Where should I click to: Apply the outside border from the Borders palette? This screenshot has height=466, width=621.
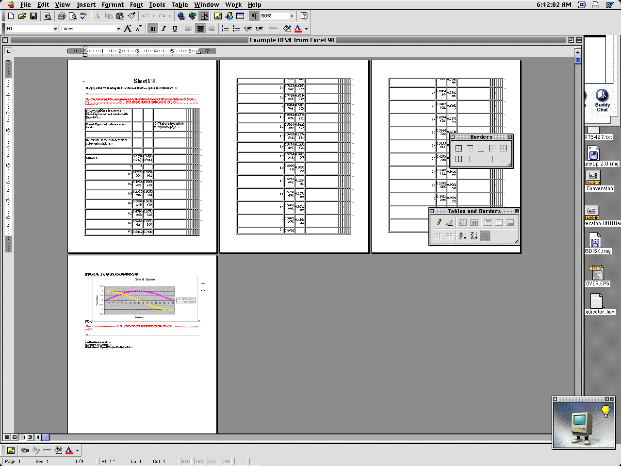pyautogui.click(x=458, y=148)
